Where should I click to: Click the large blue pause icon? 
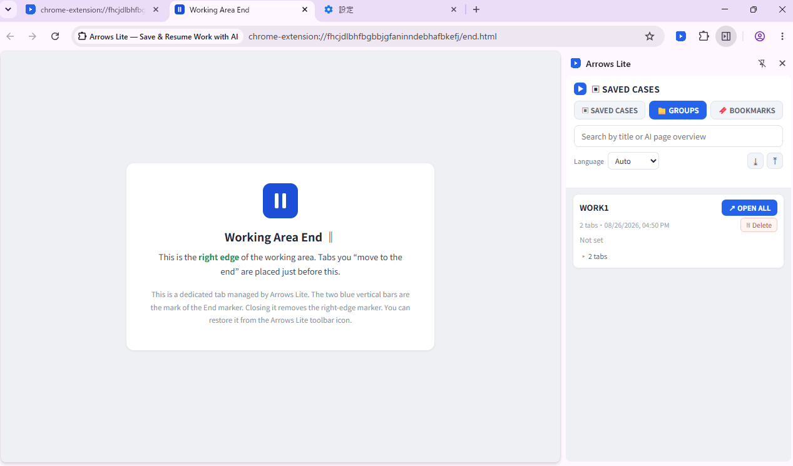coord(280,201)
